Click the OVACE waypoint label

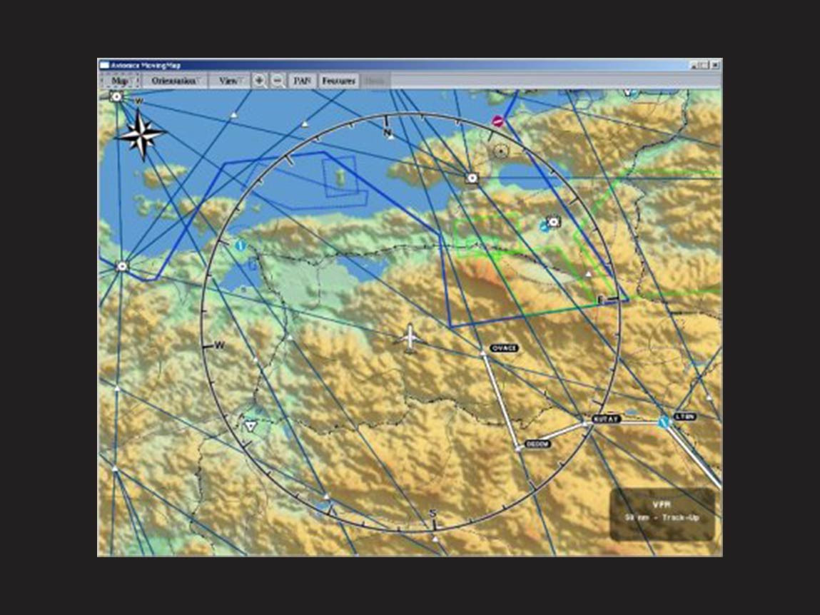pyautogui.click(x=504, y=347)
